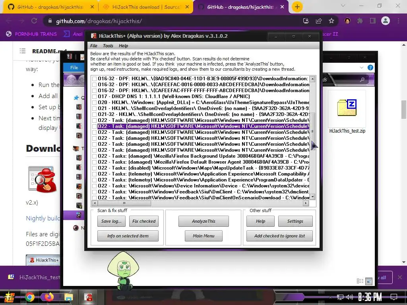This screenshot has height=305, width=407.
Task: Check the O21 ShellIconOverlayIdentifiers OneDrive6 checkbox
Action: tap(95, 108)
